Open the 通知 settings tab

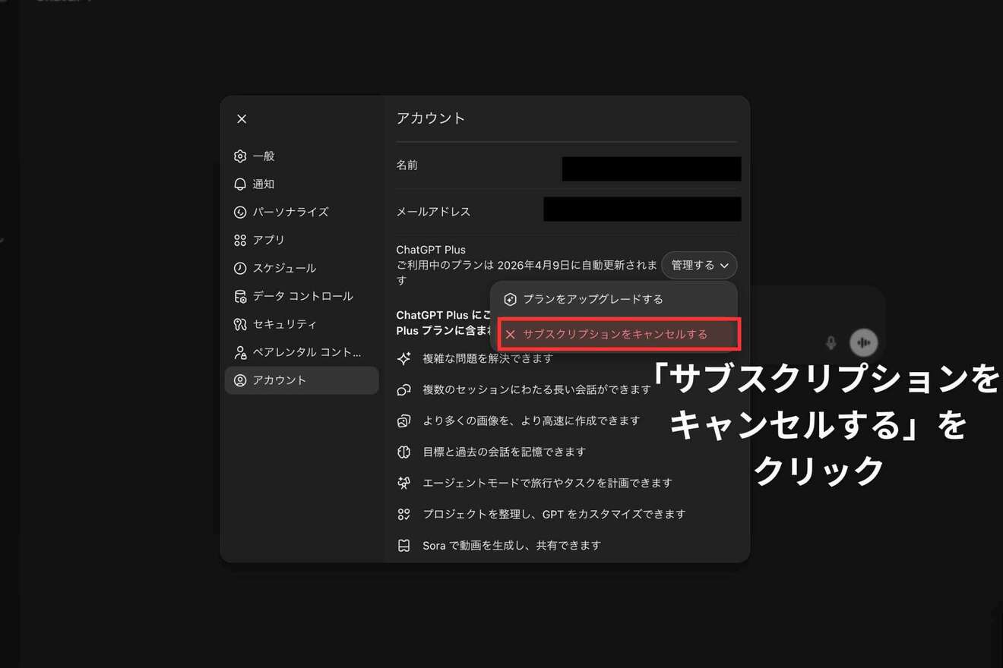coord(302,184)
